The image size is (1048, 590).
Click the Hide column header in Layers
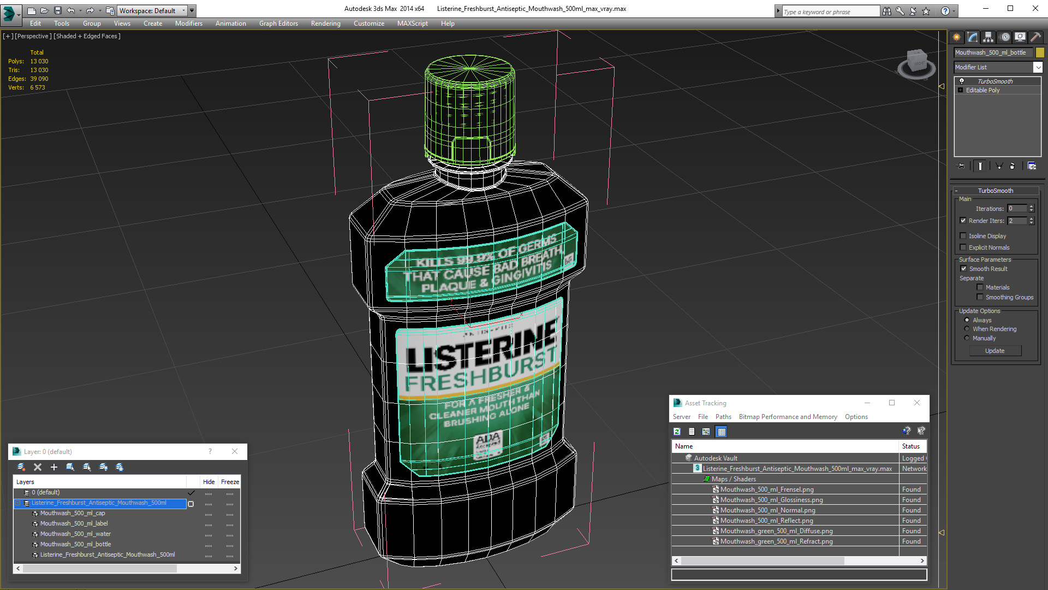click(209, 482)
